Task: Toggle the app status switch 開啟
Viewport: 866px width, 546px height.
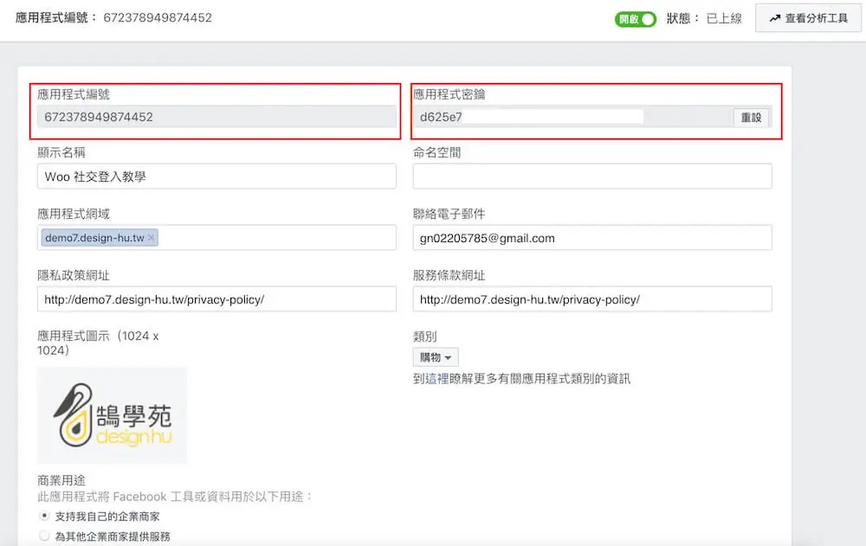Action: (635, 19)
